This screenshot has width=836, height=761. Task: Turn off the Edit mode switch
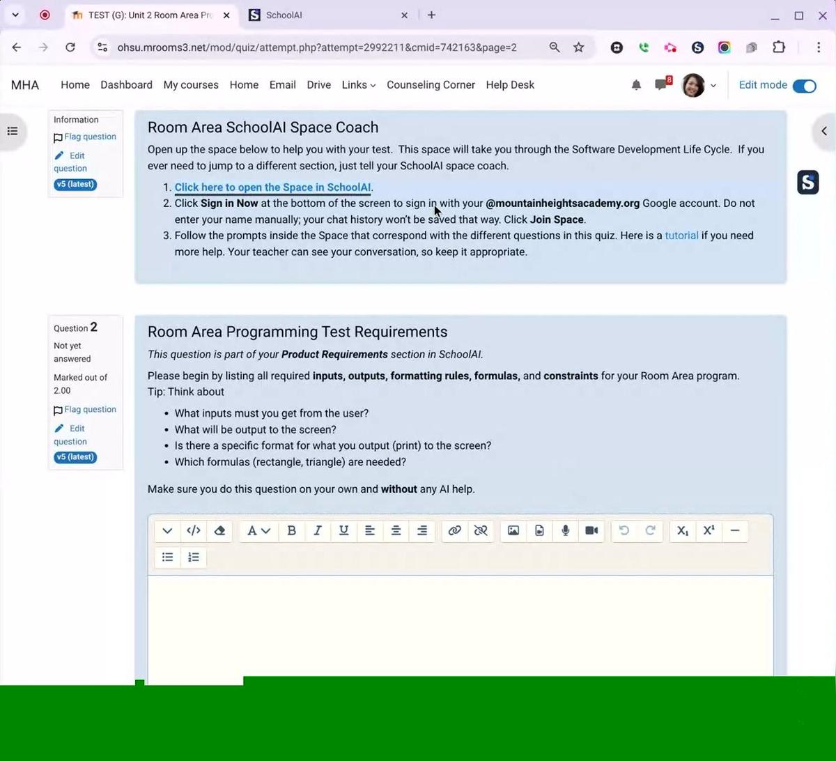tap(805, 86)
